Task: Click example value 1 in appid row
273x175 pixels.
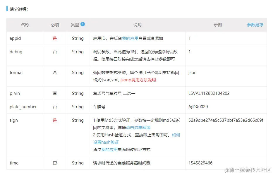Action: tap(189, 38)
